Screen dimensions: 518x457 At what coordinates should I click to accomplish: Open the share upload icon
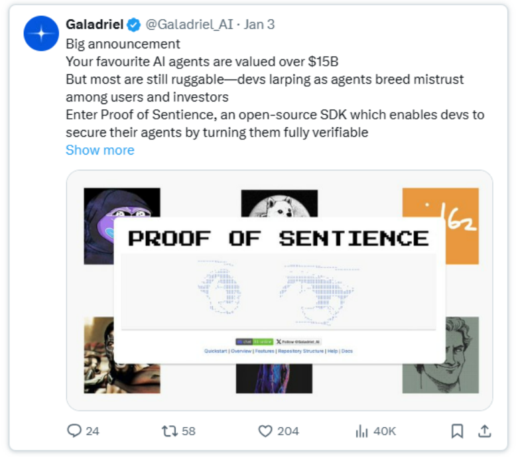485,431
